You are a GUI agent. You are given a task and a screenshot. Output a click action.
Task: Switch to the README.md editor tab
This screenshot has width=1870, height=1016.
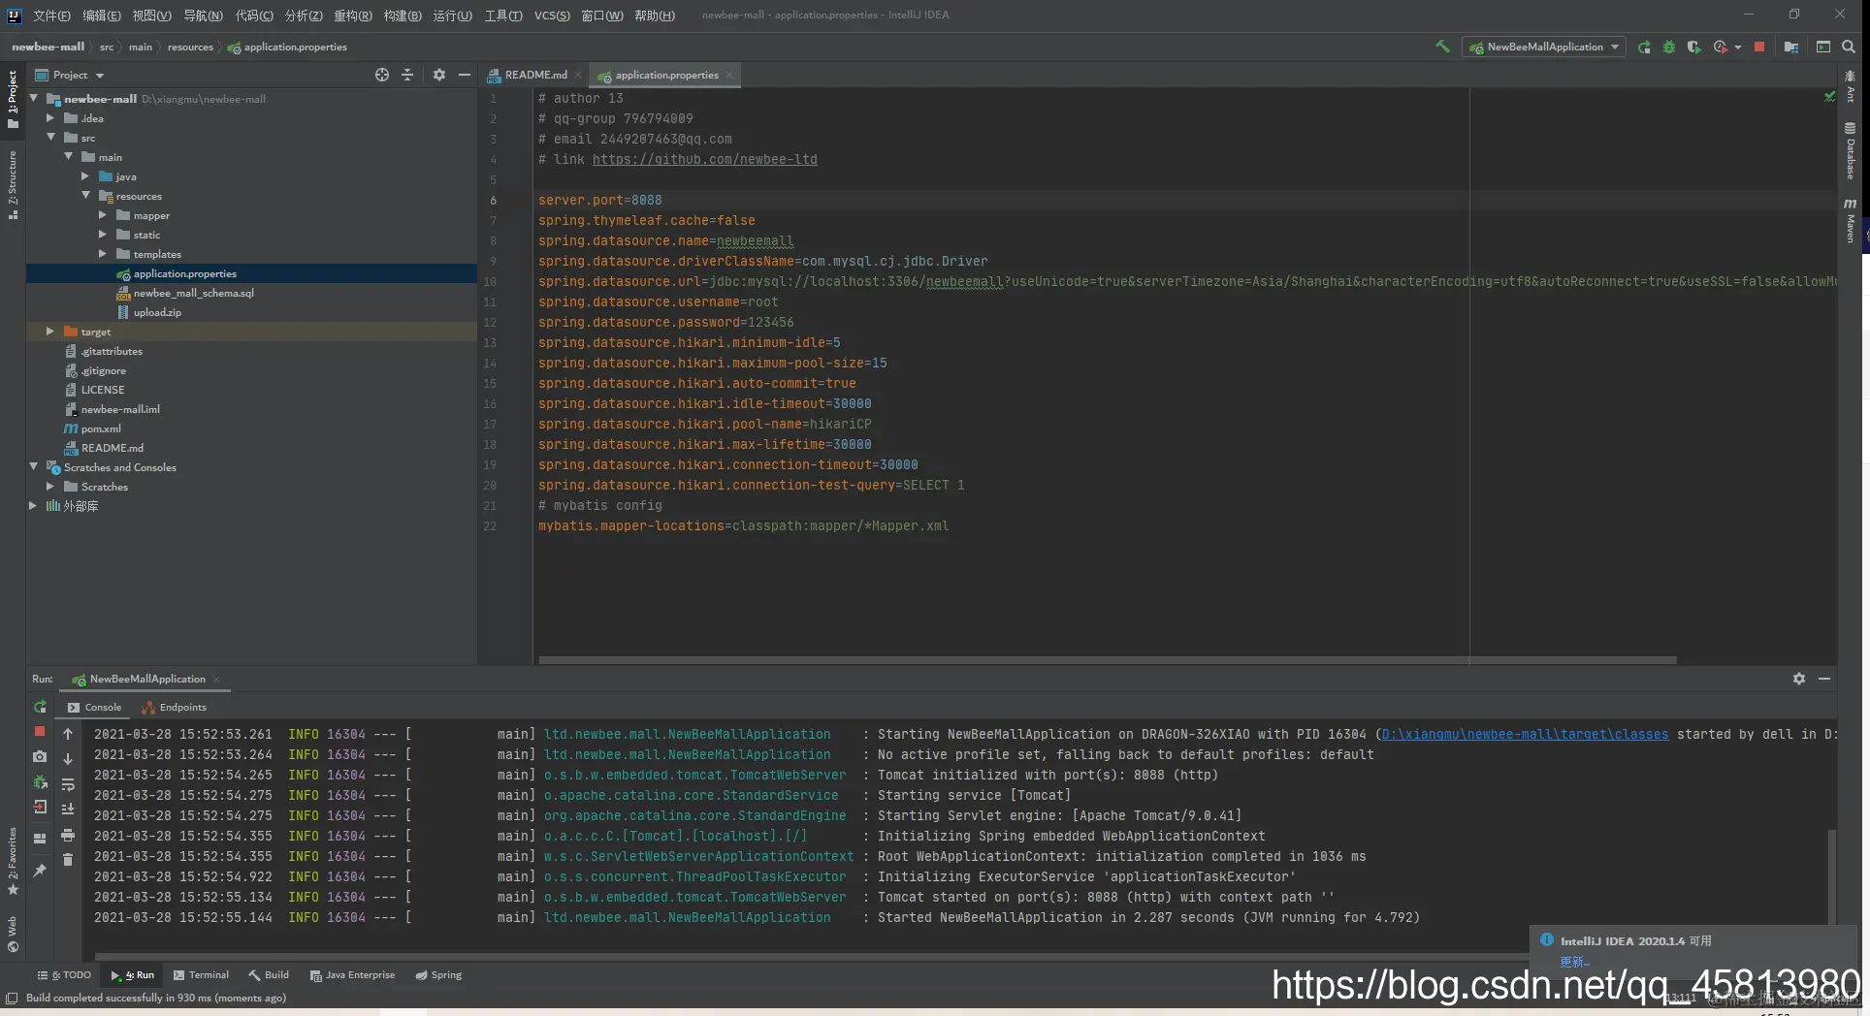click(x=535, y=75)
